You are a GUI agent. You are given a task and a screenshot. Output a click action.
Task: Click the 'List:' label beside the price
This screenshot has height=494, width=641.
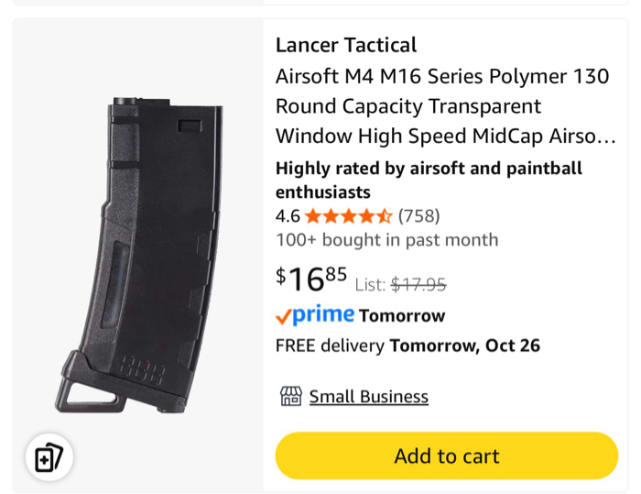click(x=370, y=285)
